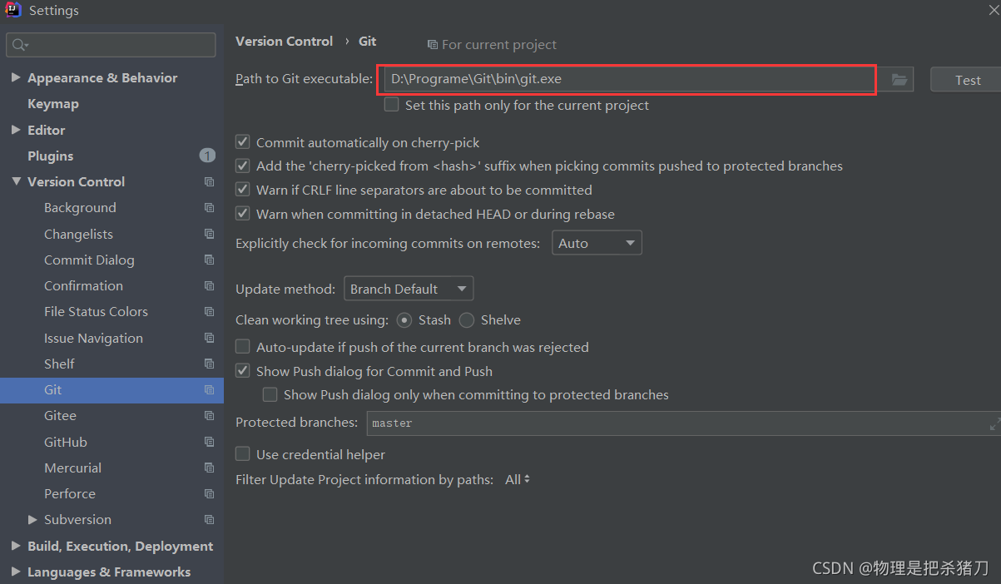This screenshot has height=584, width=1001.
Task: Open the Gitee settings page
Action: click(x=60, y=415)
